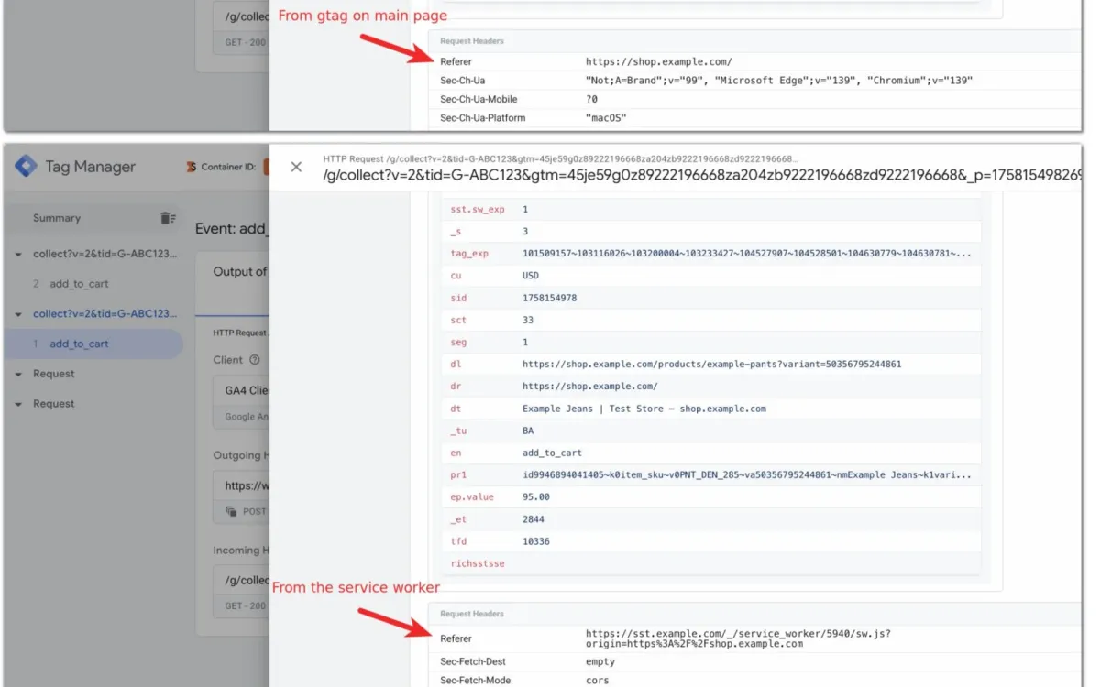This screenshot has width=1100, height=687.
Task: Collapse the first collect?v=2&tid=G-ABC123 entry
Action: click(17, 254)
